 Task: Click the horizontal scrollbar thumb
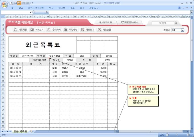click(151, 132)
